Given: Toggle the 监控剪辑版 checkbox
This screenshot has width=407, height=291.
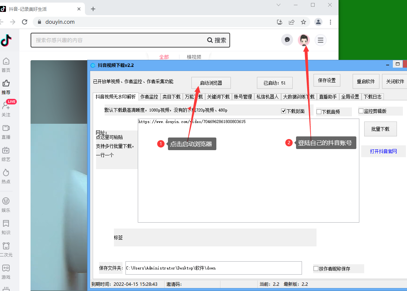Looking at the screenshot, I should click(361, 111).
